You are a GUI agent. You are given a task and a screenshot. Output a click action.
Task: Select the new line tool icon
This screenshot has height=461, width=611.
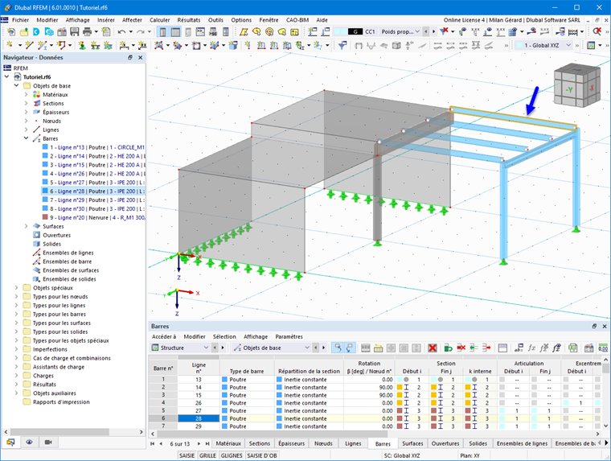point(29,45)
